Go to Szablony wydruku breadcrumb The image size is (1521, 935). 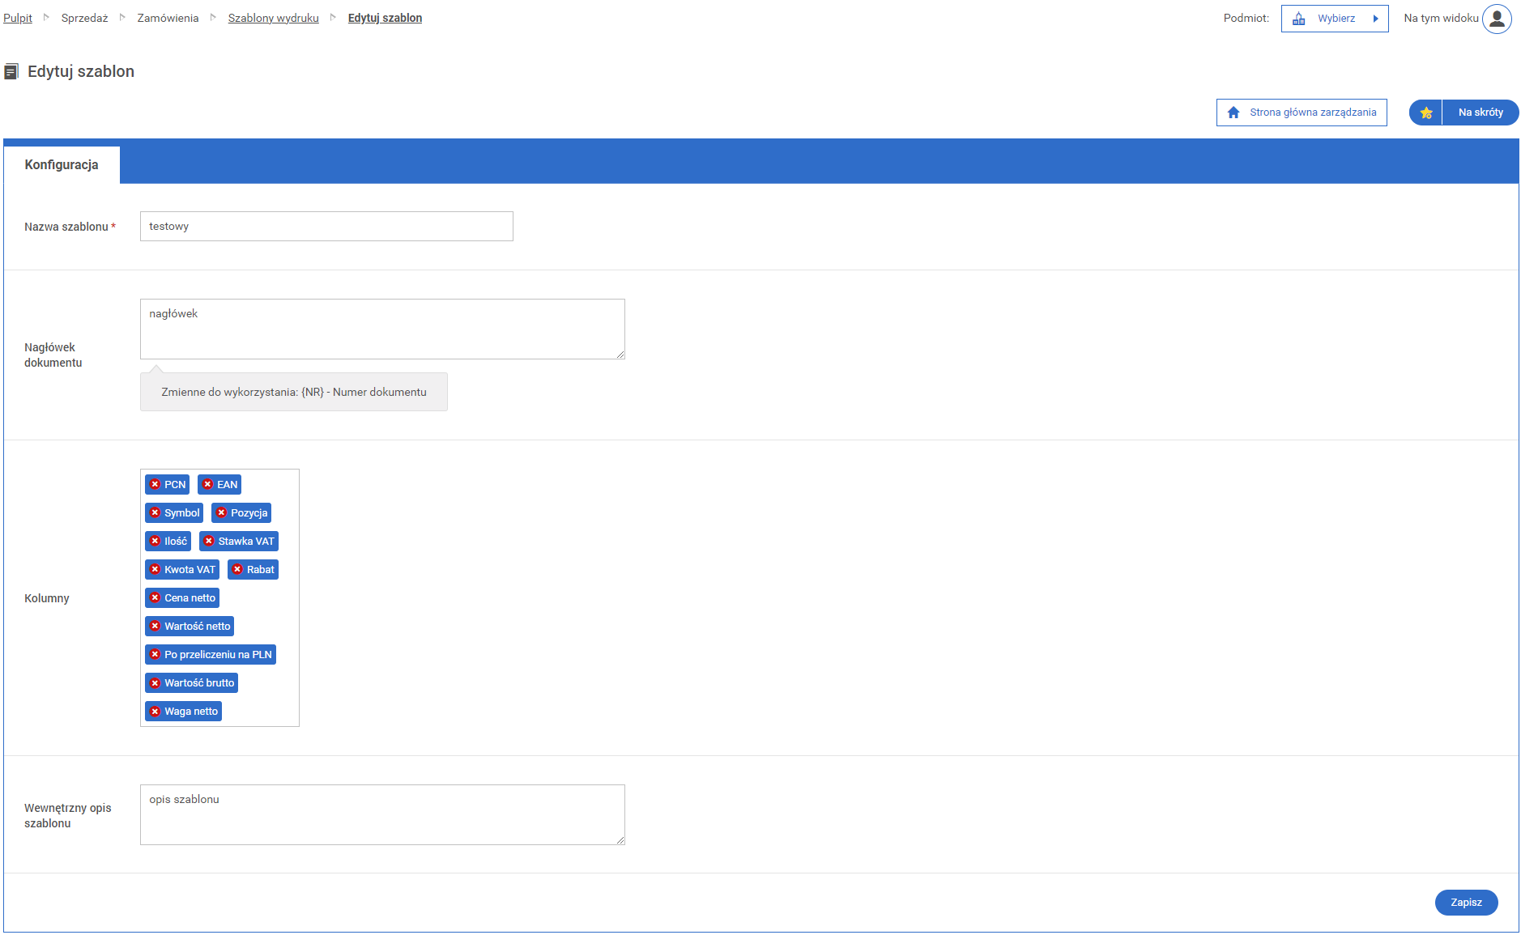[273, 18]
